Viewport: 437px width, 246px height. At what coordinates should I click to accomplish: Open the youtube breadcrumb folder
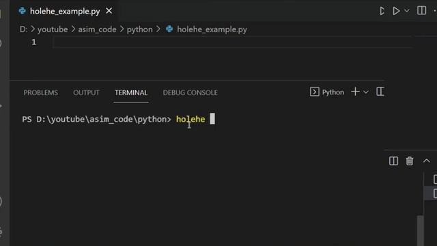tap(53, 29)
